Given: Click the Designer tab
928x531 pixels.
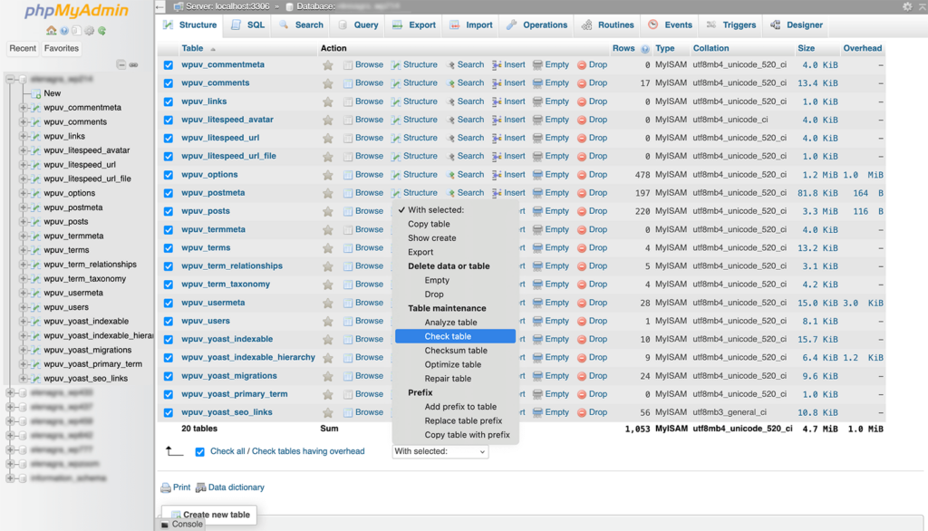Looking at the screenshot, I should tap(797, 24).
